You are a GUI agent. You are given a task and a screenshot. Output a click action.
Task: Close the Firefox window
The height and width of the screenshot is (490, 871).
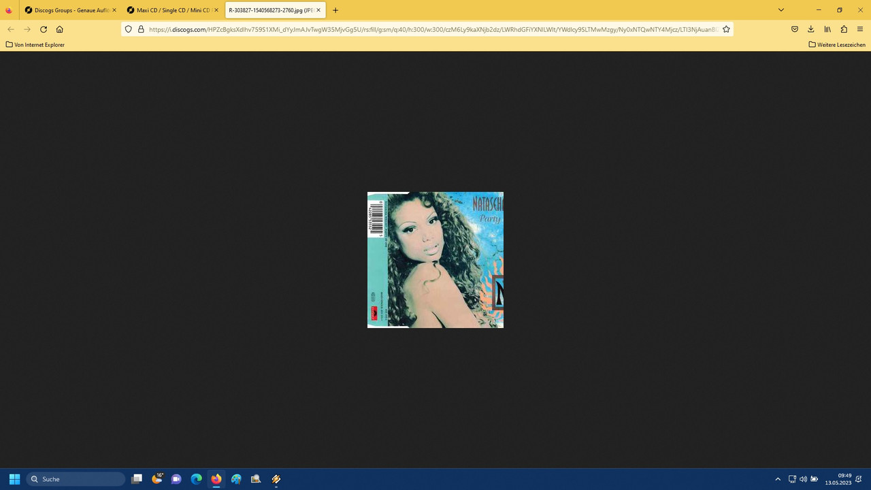(x=861, y=10)
